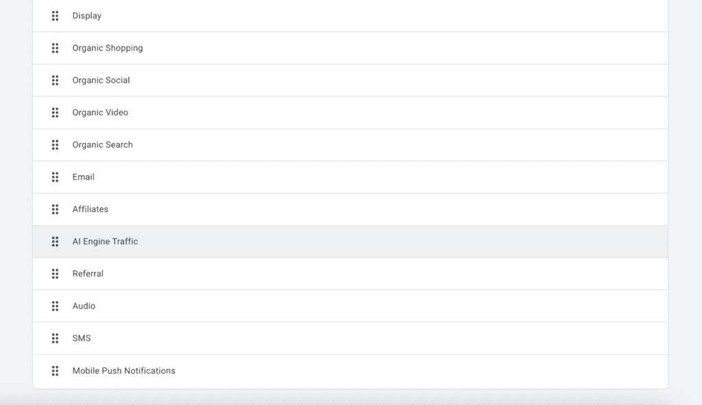702x405 pixels.
Task: Click the grip icon next to Organic Video
Action: pos(55,112)
